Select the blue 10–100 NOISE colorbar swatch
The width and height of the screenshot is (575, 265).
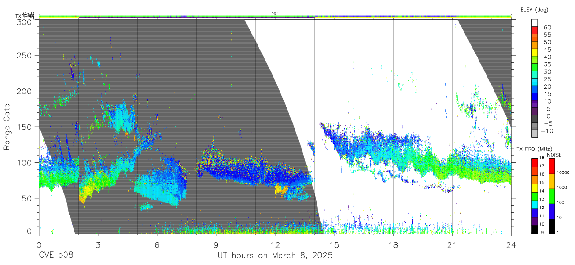point(552,211)
